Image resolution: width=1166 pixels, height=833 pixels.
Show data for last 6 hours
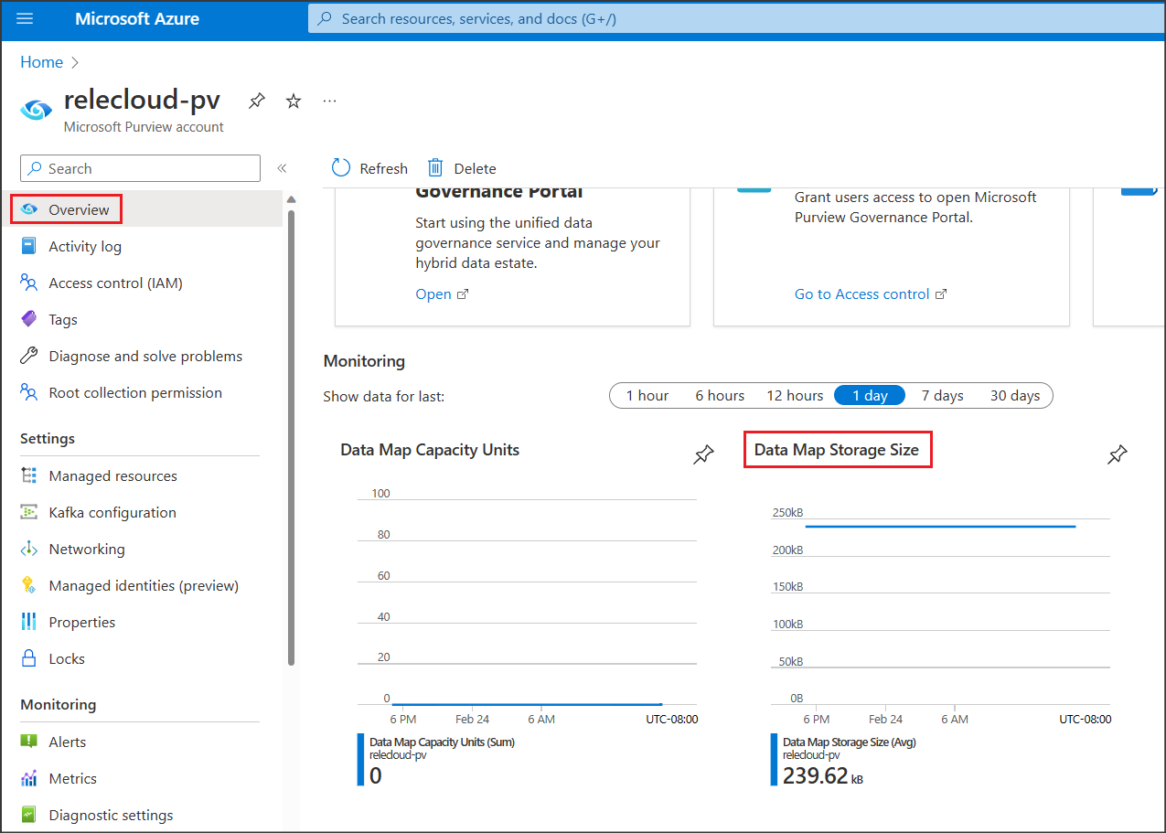[x=720, y=395]
